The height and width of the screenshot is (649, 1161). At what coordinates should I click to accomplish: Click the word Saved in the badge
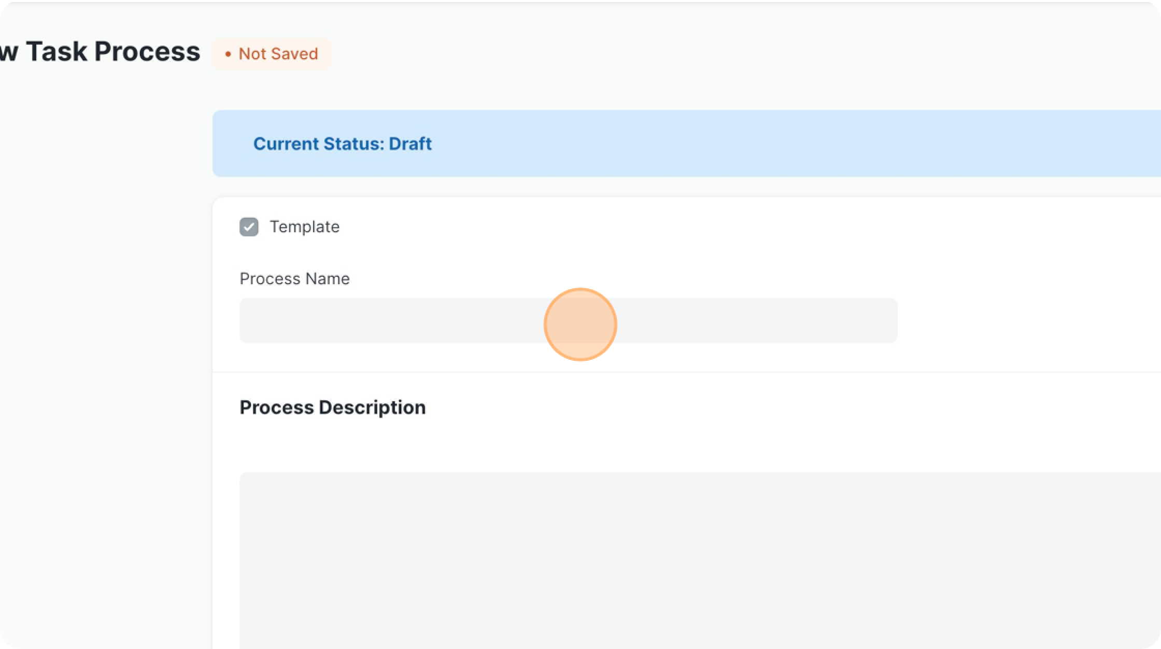pos(293,54)
